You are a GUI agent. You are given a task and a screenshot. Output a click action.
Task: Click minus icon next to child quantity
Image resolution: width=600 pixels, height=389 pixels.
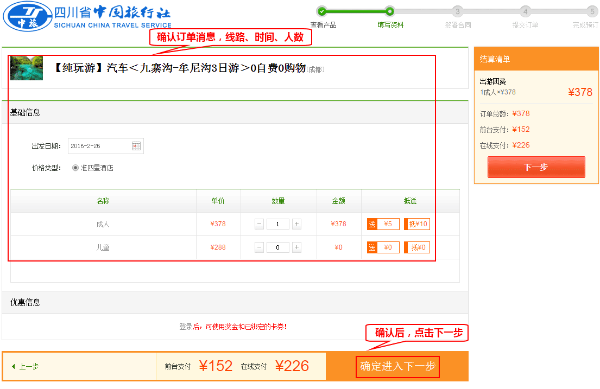tap(259, 247)
